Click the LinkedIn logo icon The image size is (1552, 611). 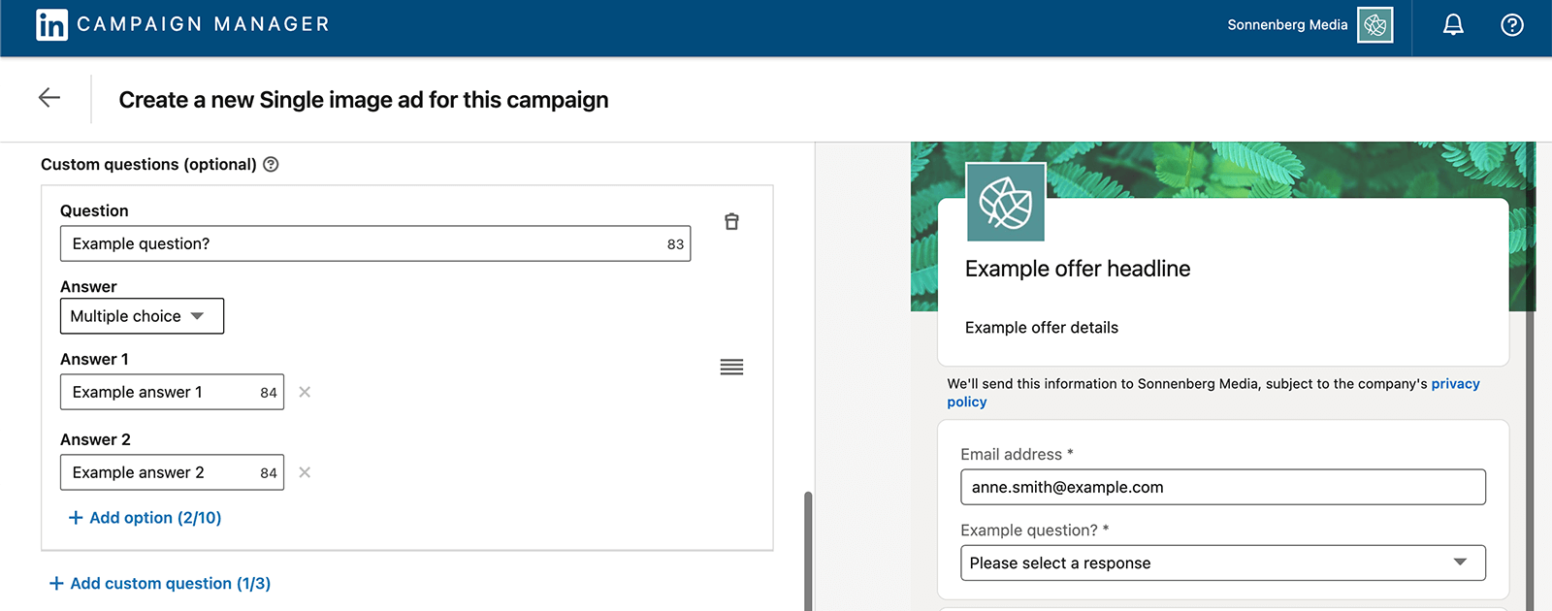pos(51,24)
